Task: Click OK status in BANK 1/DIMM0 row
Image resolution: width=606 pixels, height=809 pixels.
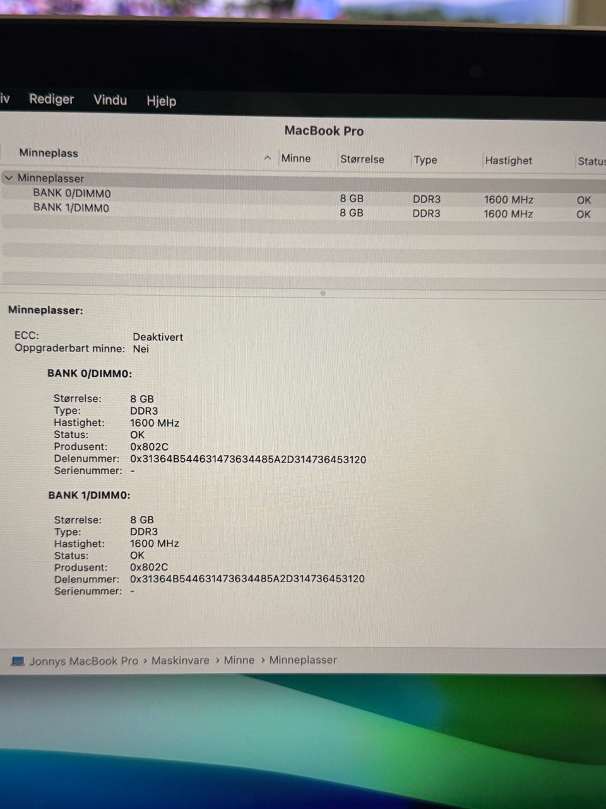Action: [x=583, y=214]
